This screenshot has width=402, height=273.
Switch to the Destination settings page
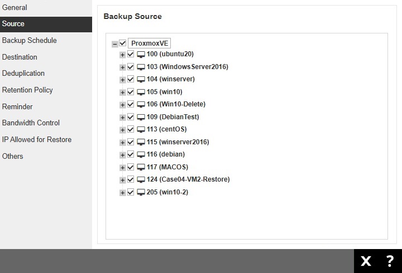20,57
